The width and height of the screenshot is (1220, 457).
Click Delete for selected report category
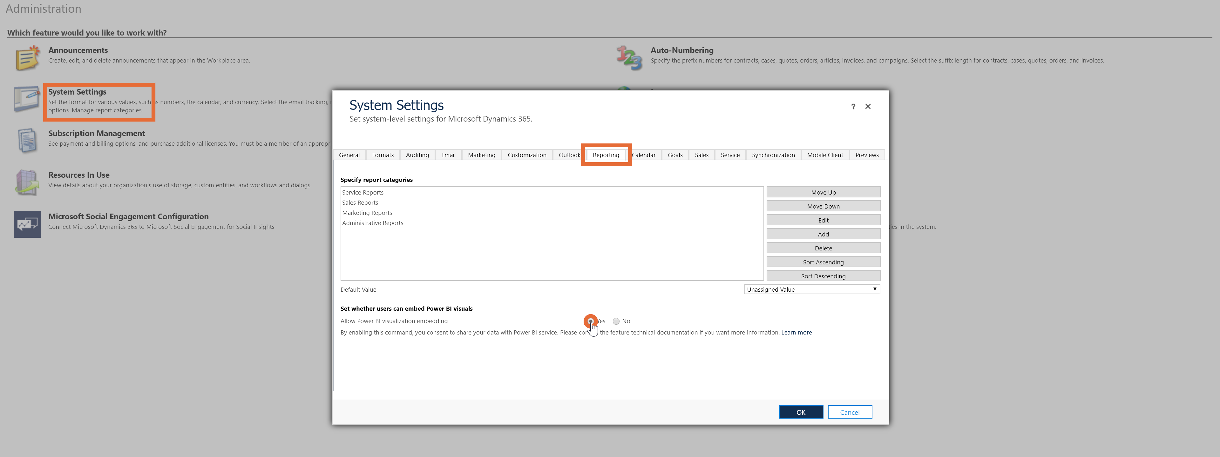(823, 248)
